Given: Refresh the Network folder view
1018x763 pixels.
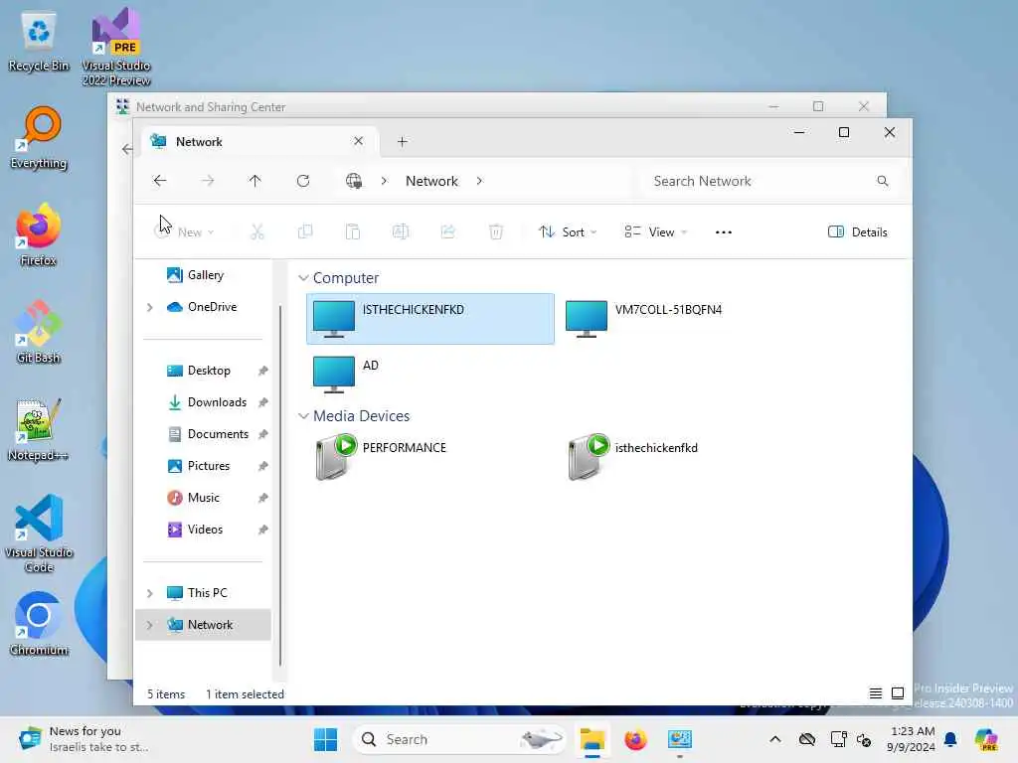Looking at the screenshot, I should pyautogui.click(x=303, y=181).
